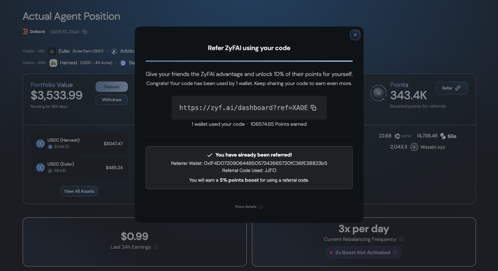Click the Deposit button
Screen dimensions: 498x271
(x=111, y=87)
